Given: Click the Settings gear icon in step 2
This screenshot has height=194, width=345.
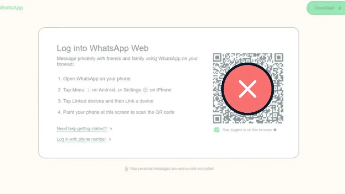Looking at the screenshot, I should coord(145,90).
